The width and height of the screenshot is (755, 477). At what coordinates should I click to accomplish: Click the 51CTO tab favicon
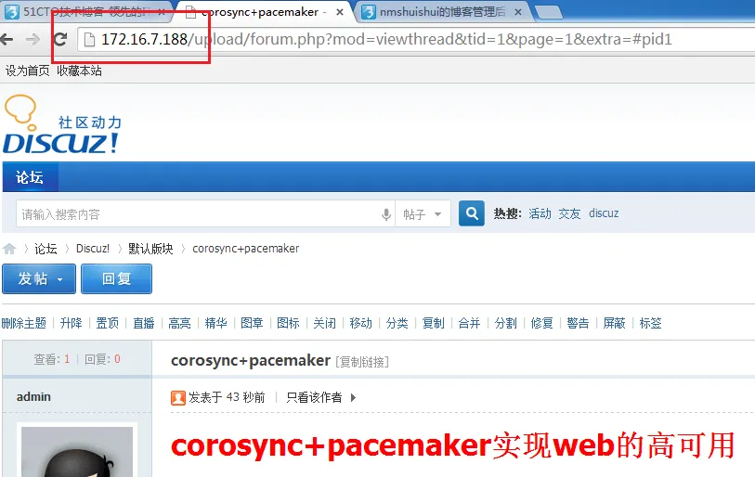pyautogui.click(x=11, y=11)
